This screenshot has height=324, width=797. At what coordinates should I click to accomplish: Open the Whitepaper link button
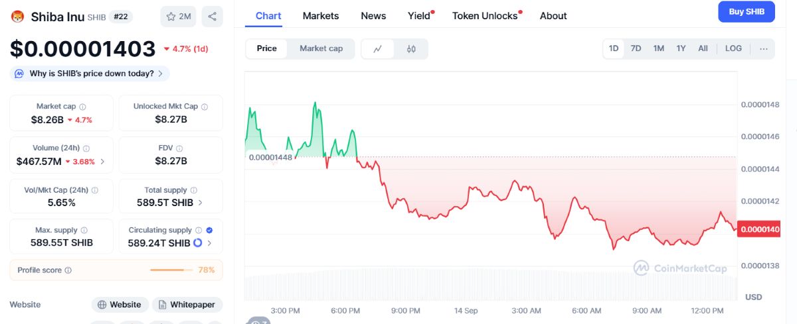click(187, 305)
